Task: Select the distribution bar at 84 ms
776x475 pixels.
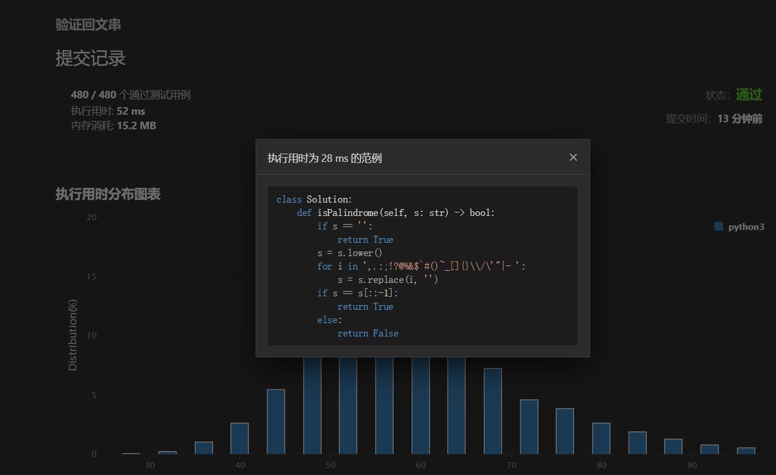Action: (637, 443)
